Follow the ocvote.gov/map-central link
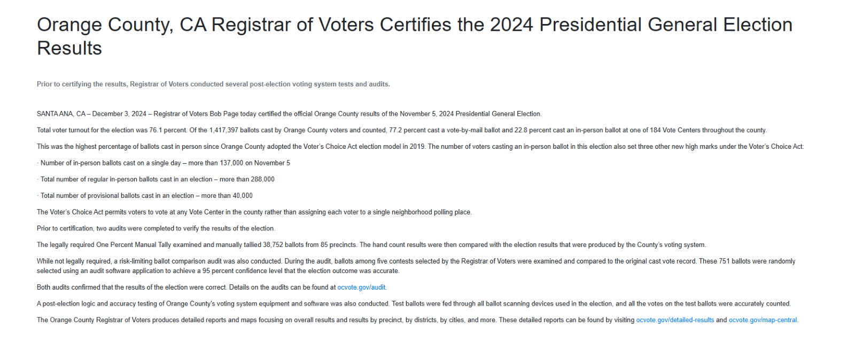This screenshot has width=855, height=352. click(763, 320)
